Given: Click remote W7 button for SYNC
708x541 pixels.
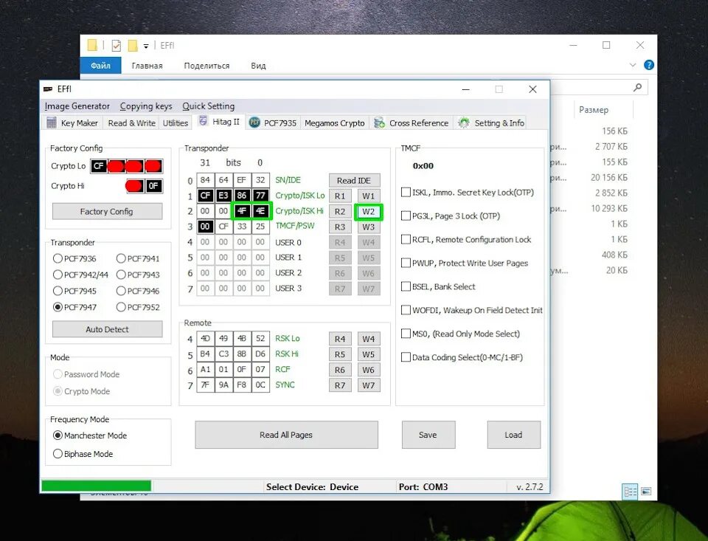Looking at the screenshot, I should [x=369, y=385].
